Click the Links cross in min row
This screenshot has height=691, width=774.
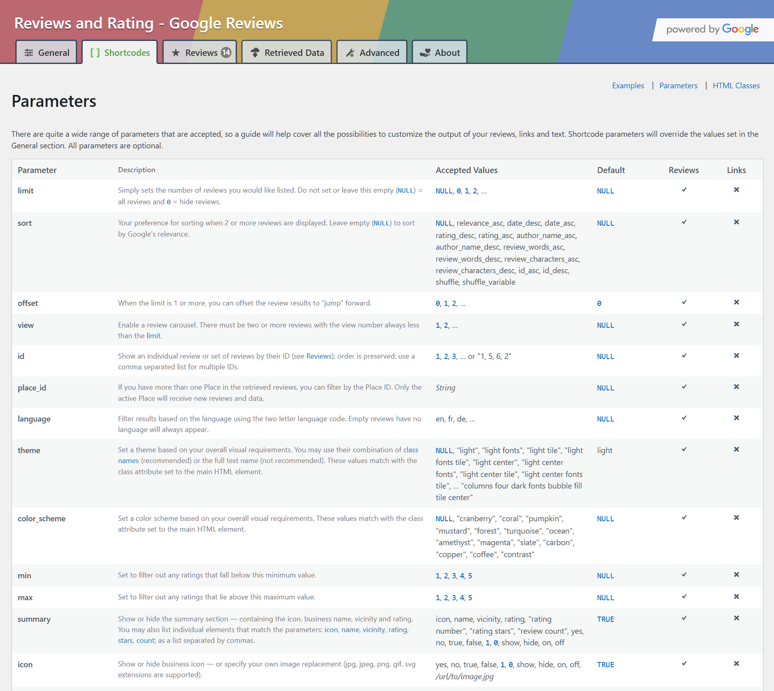tap(736, 575)
